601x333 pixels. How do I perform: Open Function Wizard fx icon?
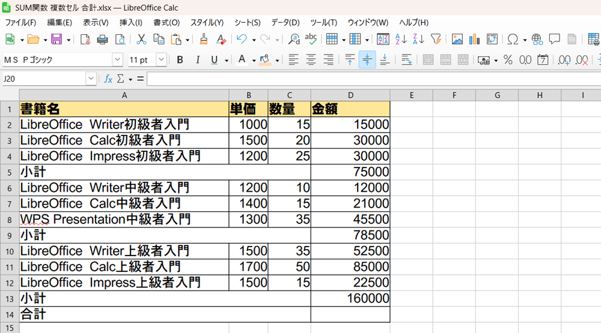pyautogui.click(x=108, y=79)
